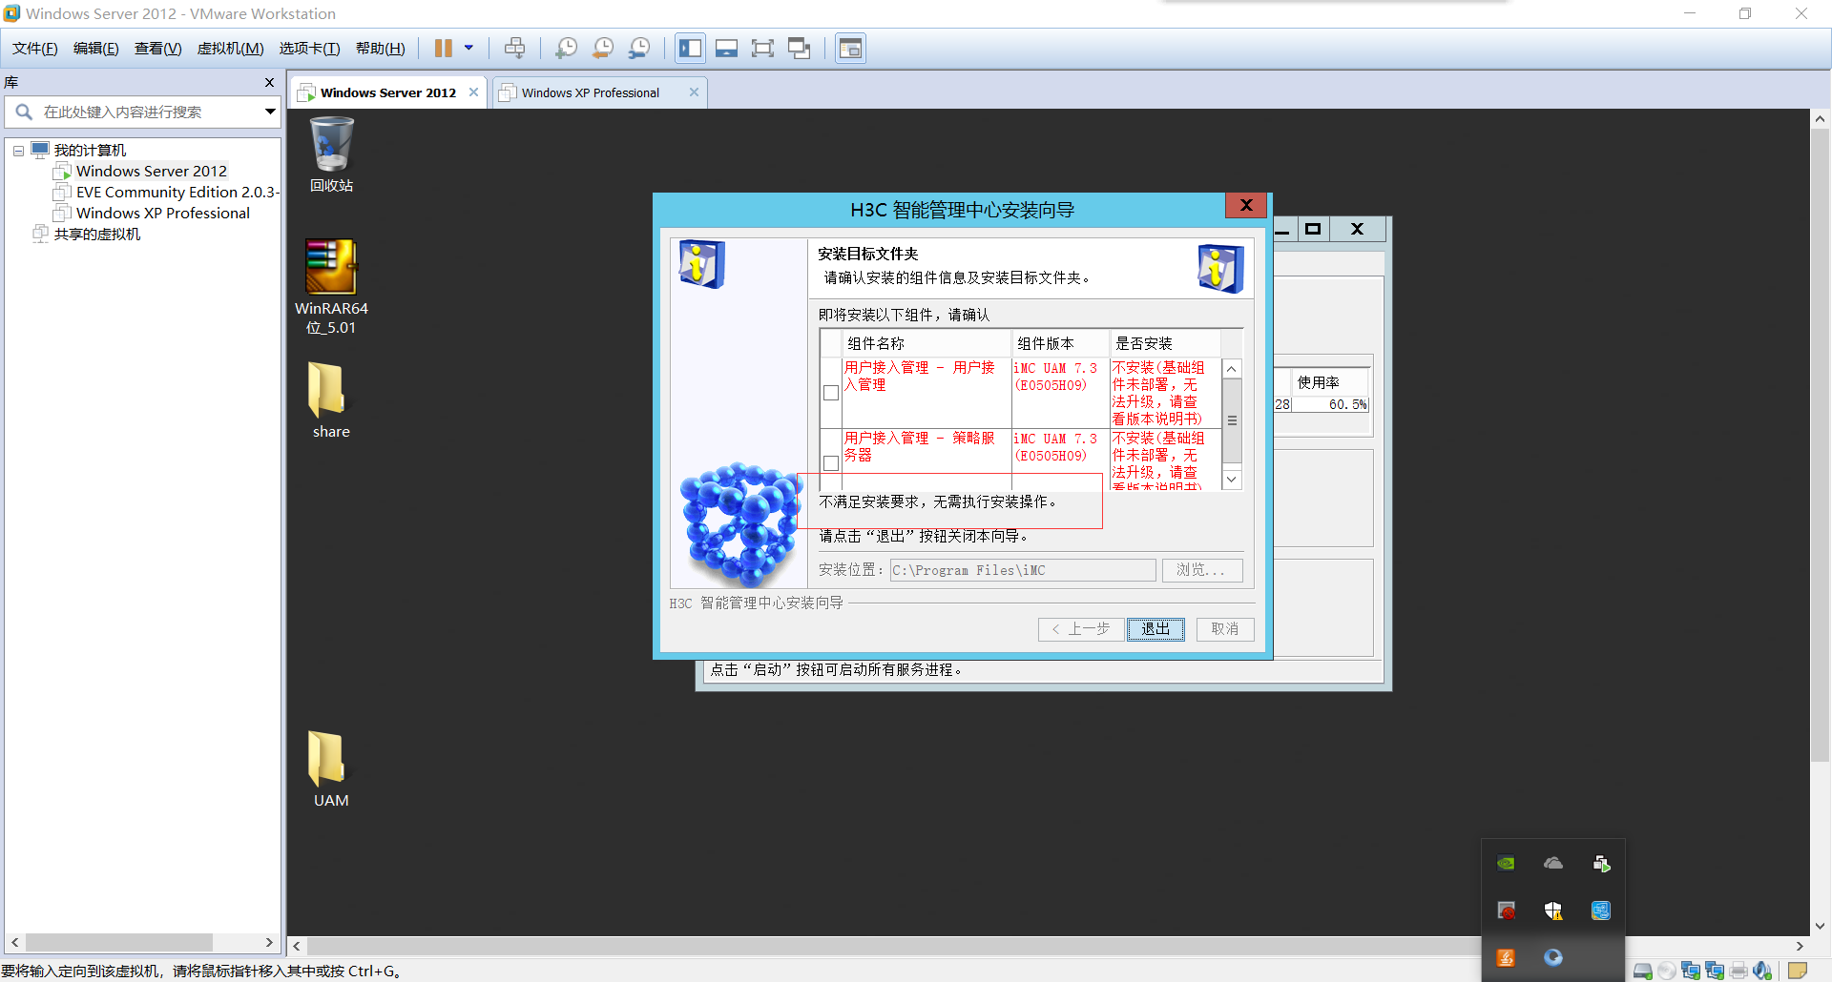This screenshot has width=1832, height=982.
Task: Tick the checkbox for 用户接入管理 - 策略服务器
Action: tap(831, 463)
